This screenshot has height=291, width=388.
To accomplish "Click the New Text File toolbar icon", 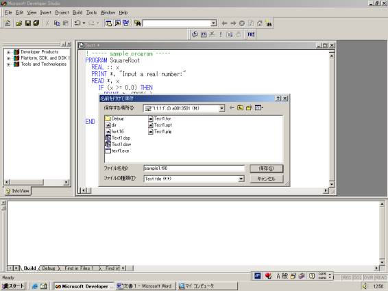I will 8,23.
